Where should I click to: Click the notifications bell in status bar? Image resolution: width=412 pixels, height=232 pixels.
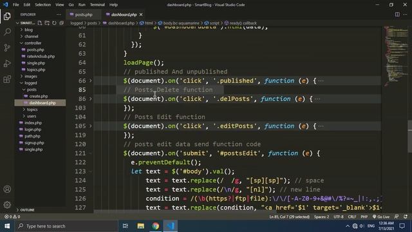pyautogui.click(x=406, y=217)
